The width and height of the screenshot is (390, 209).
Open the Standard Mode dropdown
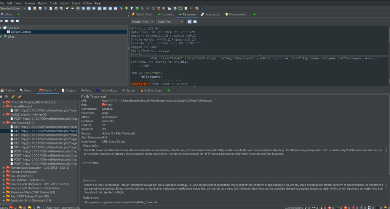(13, 8)
